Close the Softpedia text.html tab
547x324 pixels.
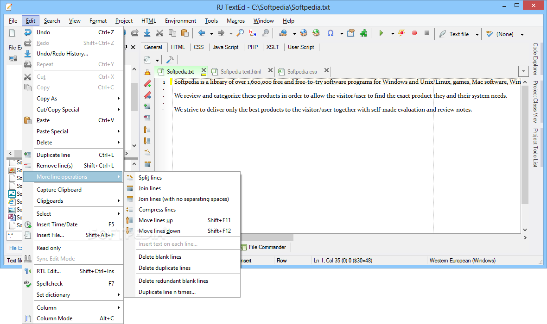point(270,70)
